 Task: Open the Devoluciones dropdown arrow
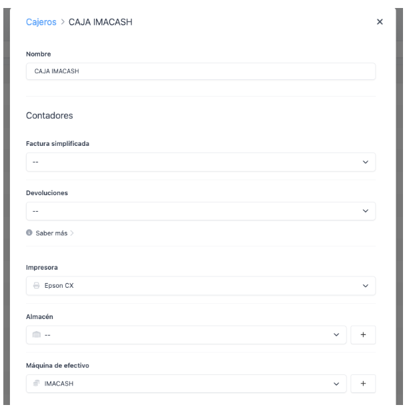365,211
